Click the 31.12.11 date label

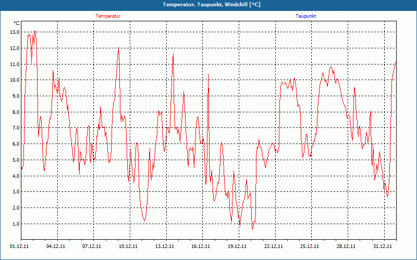(x=383, y=246)
